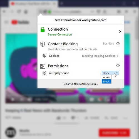The height and width of the screenshot is (139, 139).
Task: Open the Autoplay sound Block dropdown
Action: pyautogui.click(x=110, y=73)
